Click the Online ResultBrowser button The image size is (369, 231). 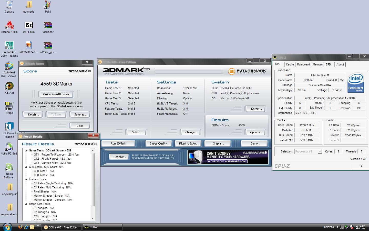(56, 94)
